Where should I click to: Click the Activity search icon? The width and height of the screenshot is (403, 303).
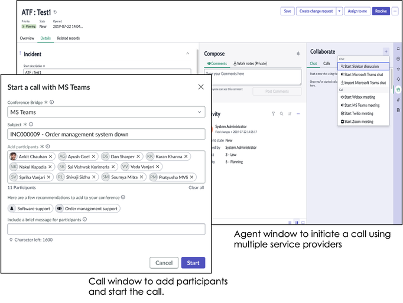point(281,113)
